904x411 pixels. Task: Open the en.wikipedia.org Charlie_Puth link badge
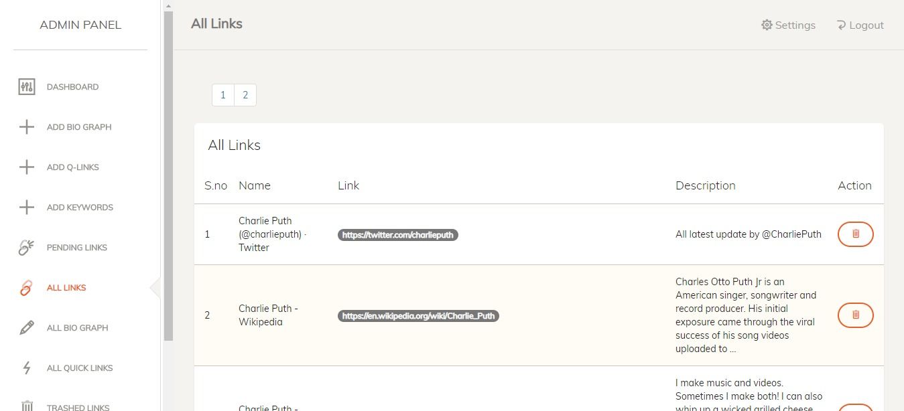[418, 315]
